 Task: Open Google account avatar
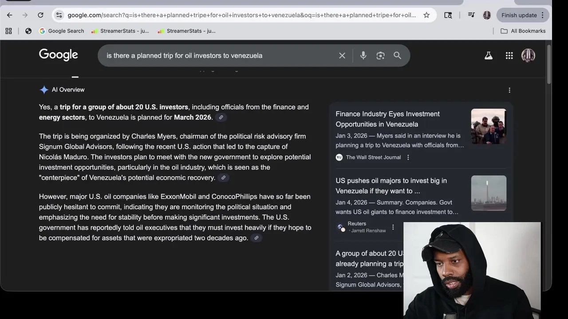[528, 55]
